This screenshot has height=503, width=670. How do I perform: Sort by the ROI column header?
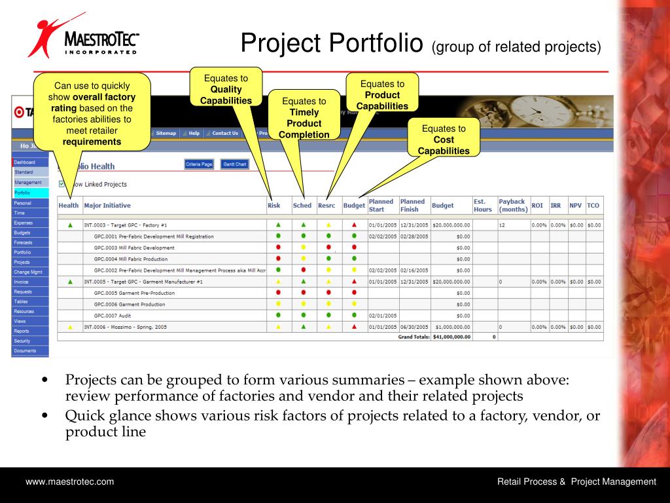(537, 205)
